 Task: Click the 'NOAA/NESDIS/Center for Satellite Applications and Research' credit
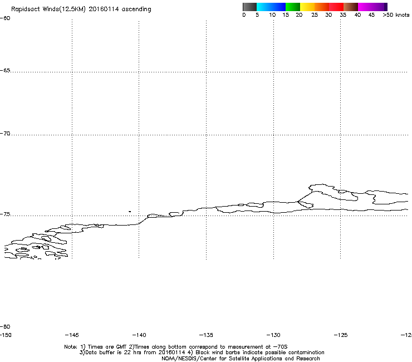(241, 359)
